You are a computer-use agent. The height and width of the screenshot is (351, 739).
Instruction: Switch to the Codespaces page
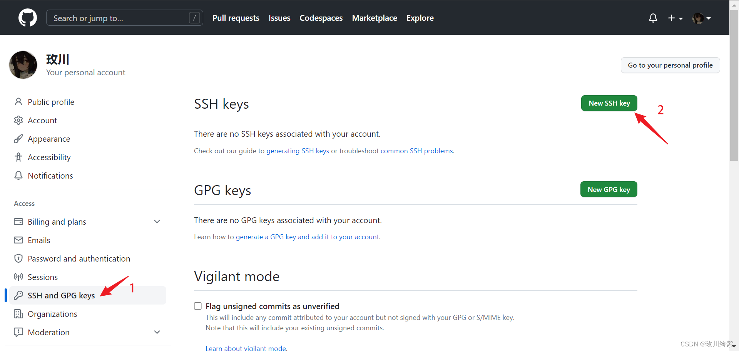pyautogui.click(x=321, y=18)
